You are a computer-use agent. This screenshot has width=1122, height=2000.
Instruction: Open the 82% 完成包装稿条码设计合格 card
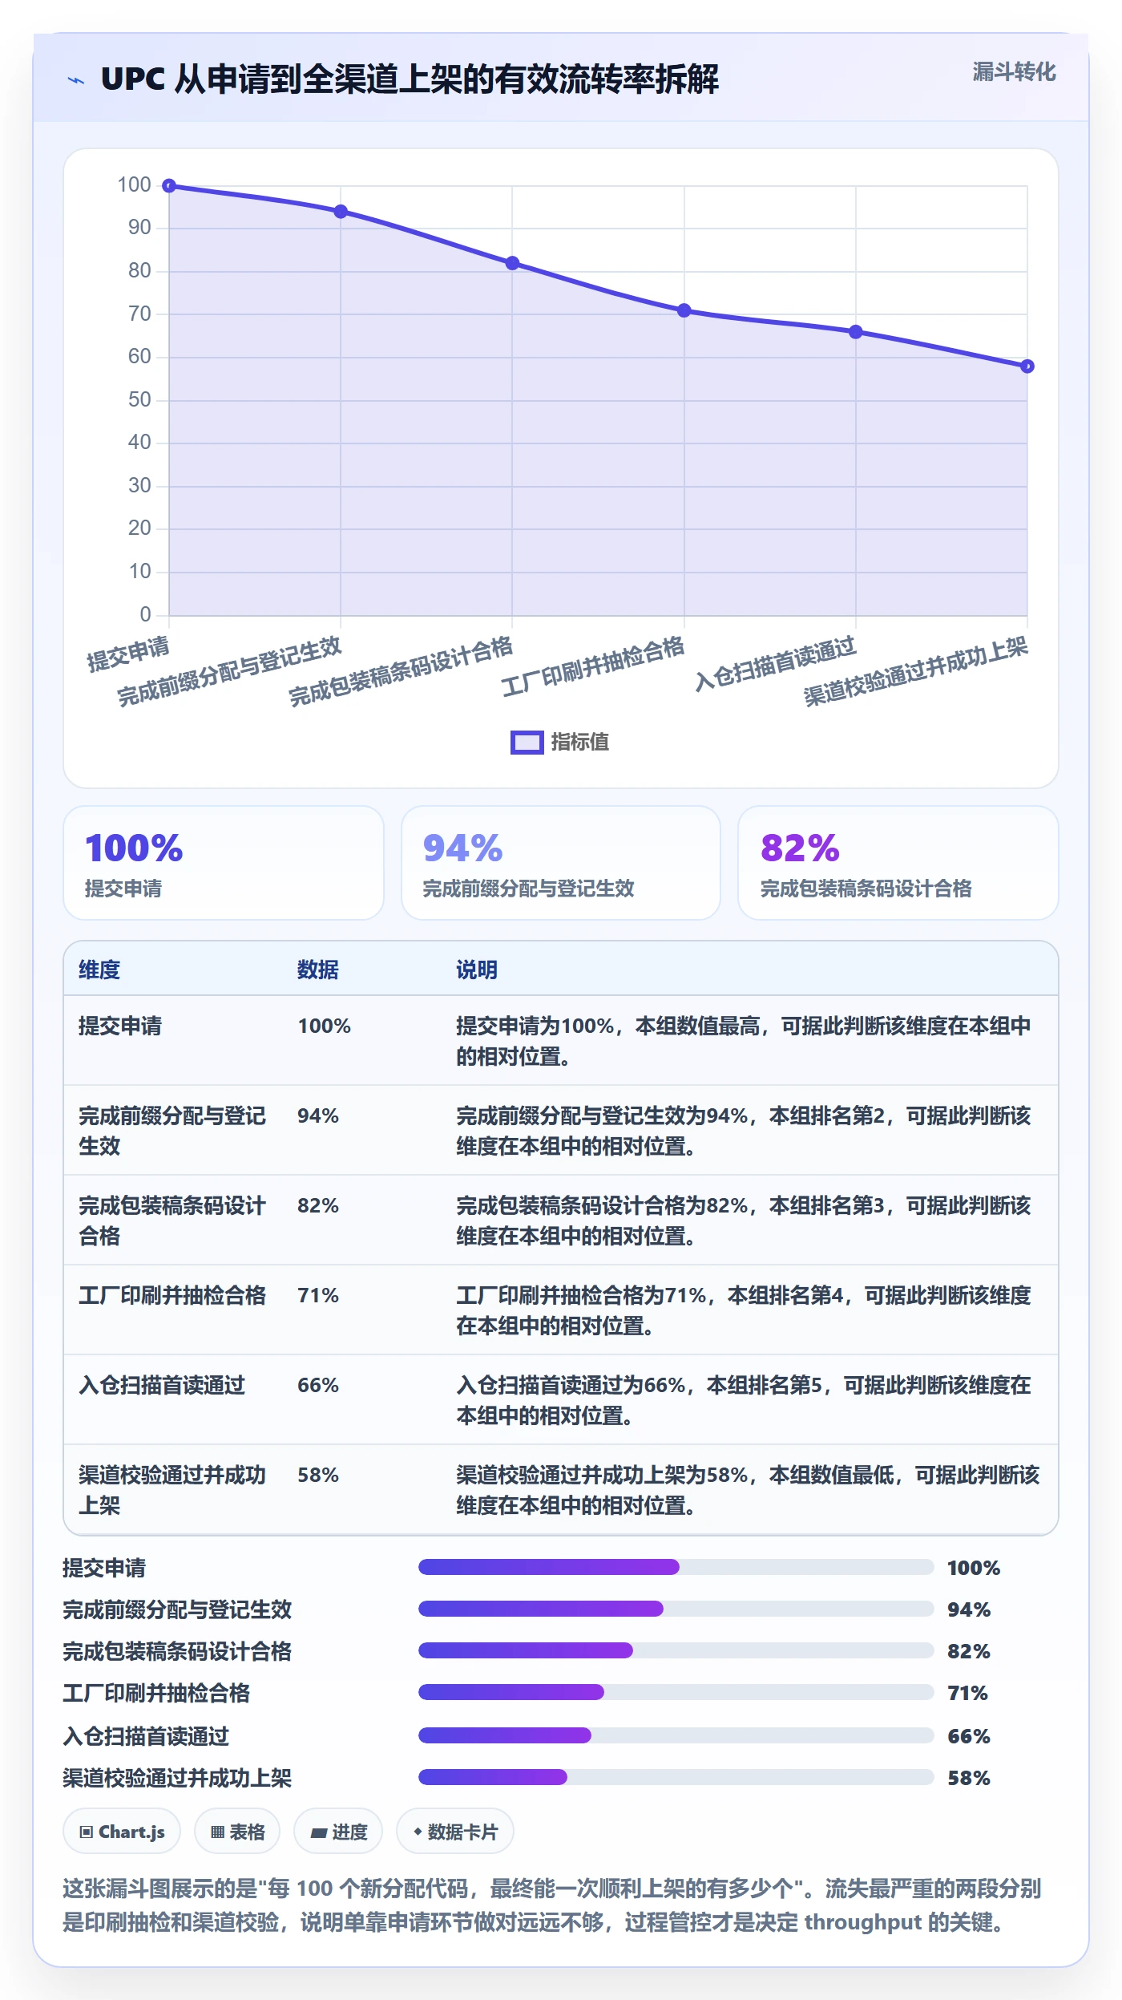click(x=898, y=863)
